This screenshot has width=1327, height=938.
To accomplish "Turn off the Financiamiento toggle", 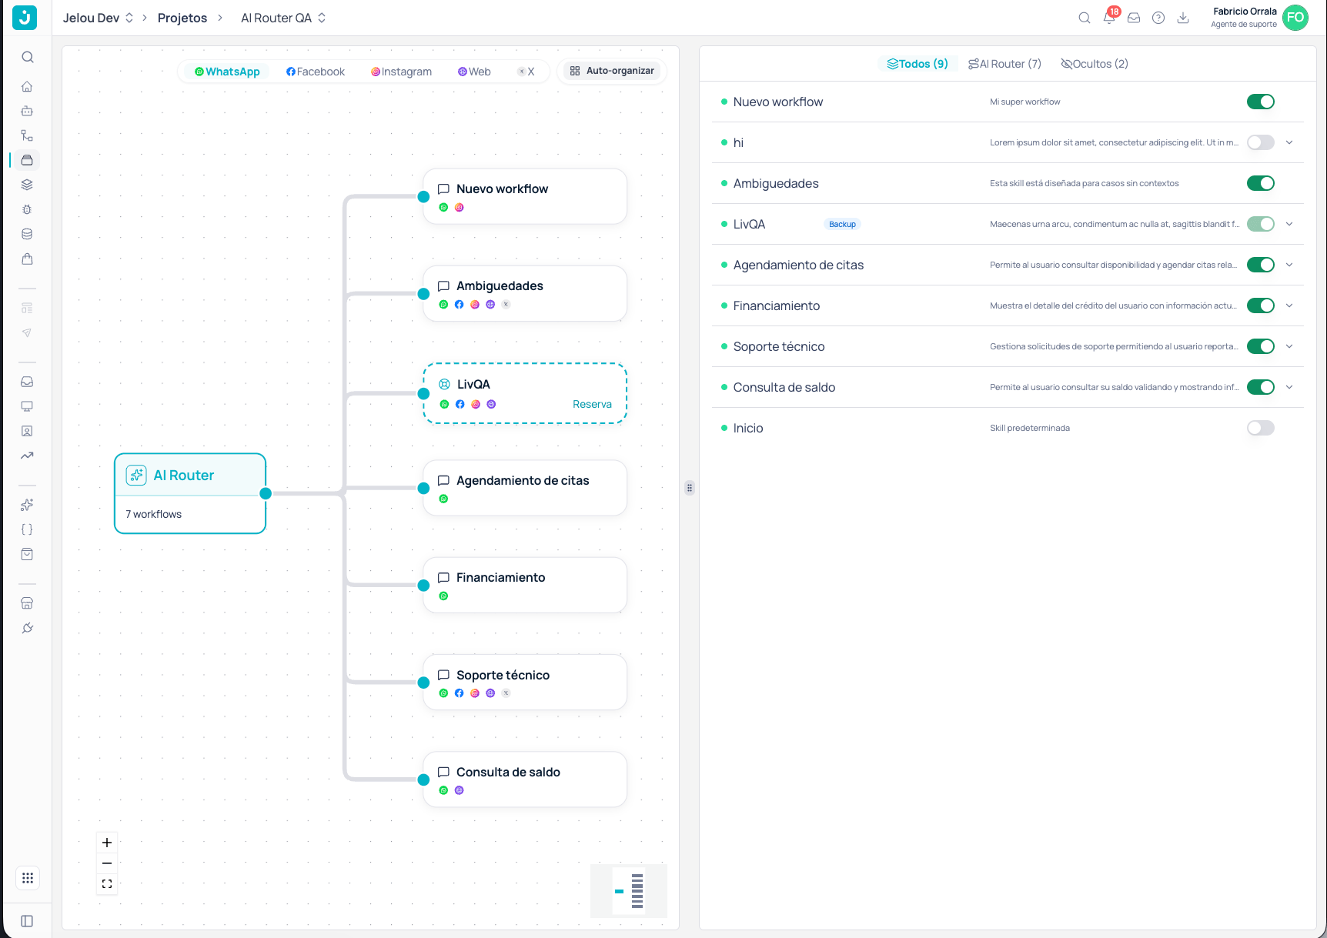I will (x=1261, y=305).
